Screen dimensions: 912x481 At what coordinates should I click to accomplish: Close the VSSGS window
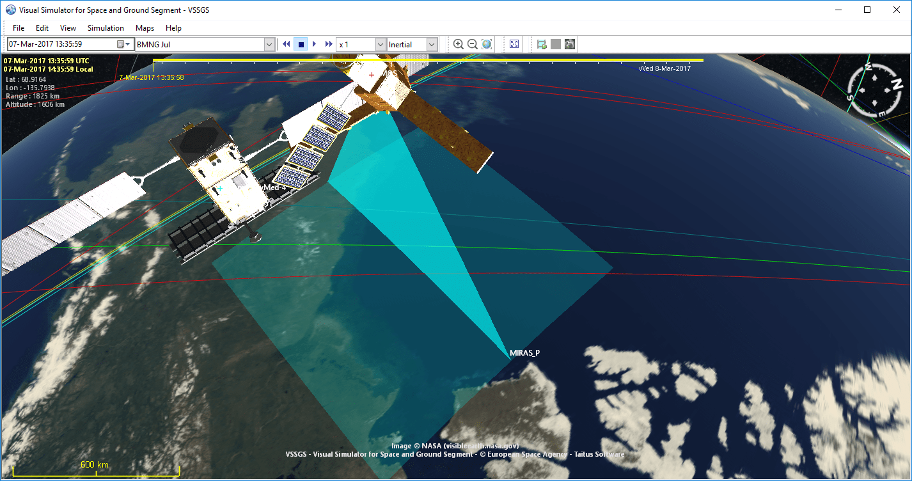[897, 10]
